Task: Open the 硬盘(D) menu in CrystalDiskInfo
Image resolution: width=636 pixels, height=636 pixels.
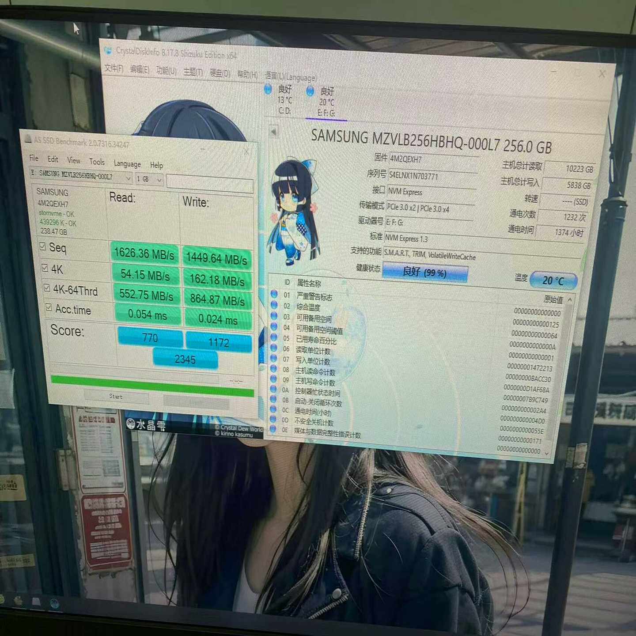Action: pos(220,73)
